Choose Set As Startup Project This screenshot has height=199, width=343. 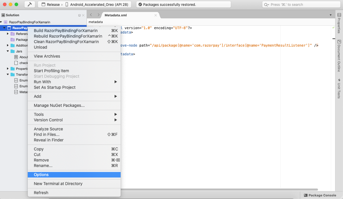(x=74, y=87)
